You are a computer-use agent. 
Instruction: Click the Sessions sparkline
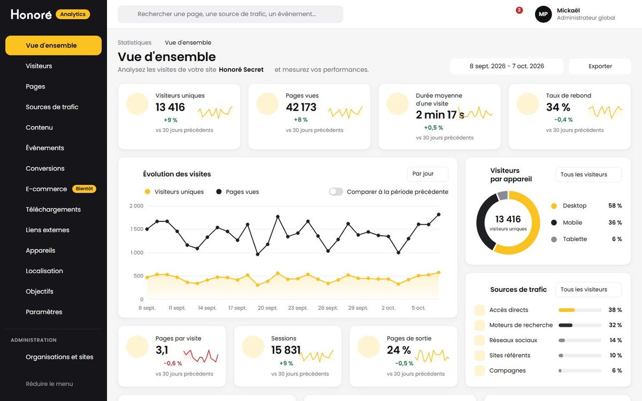click(x=316, y=356)
